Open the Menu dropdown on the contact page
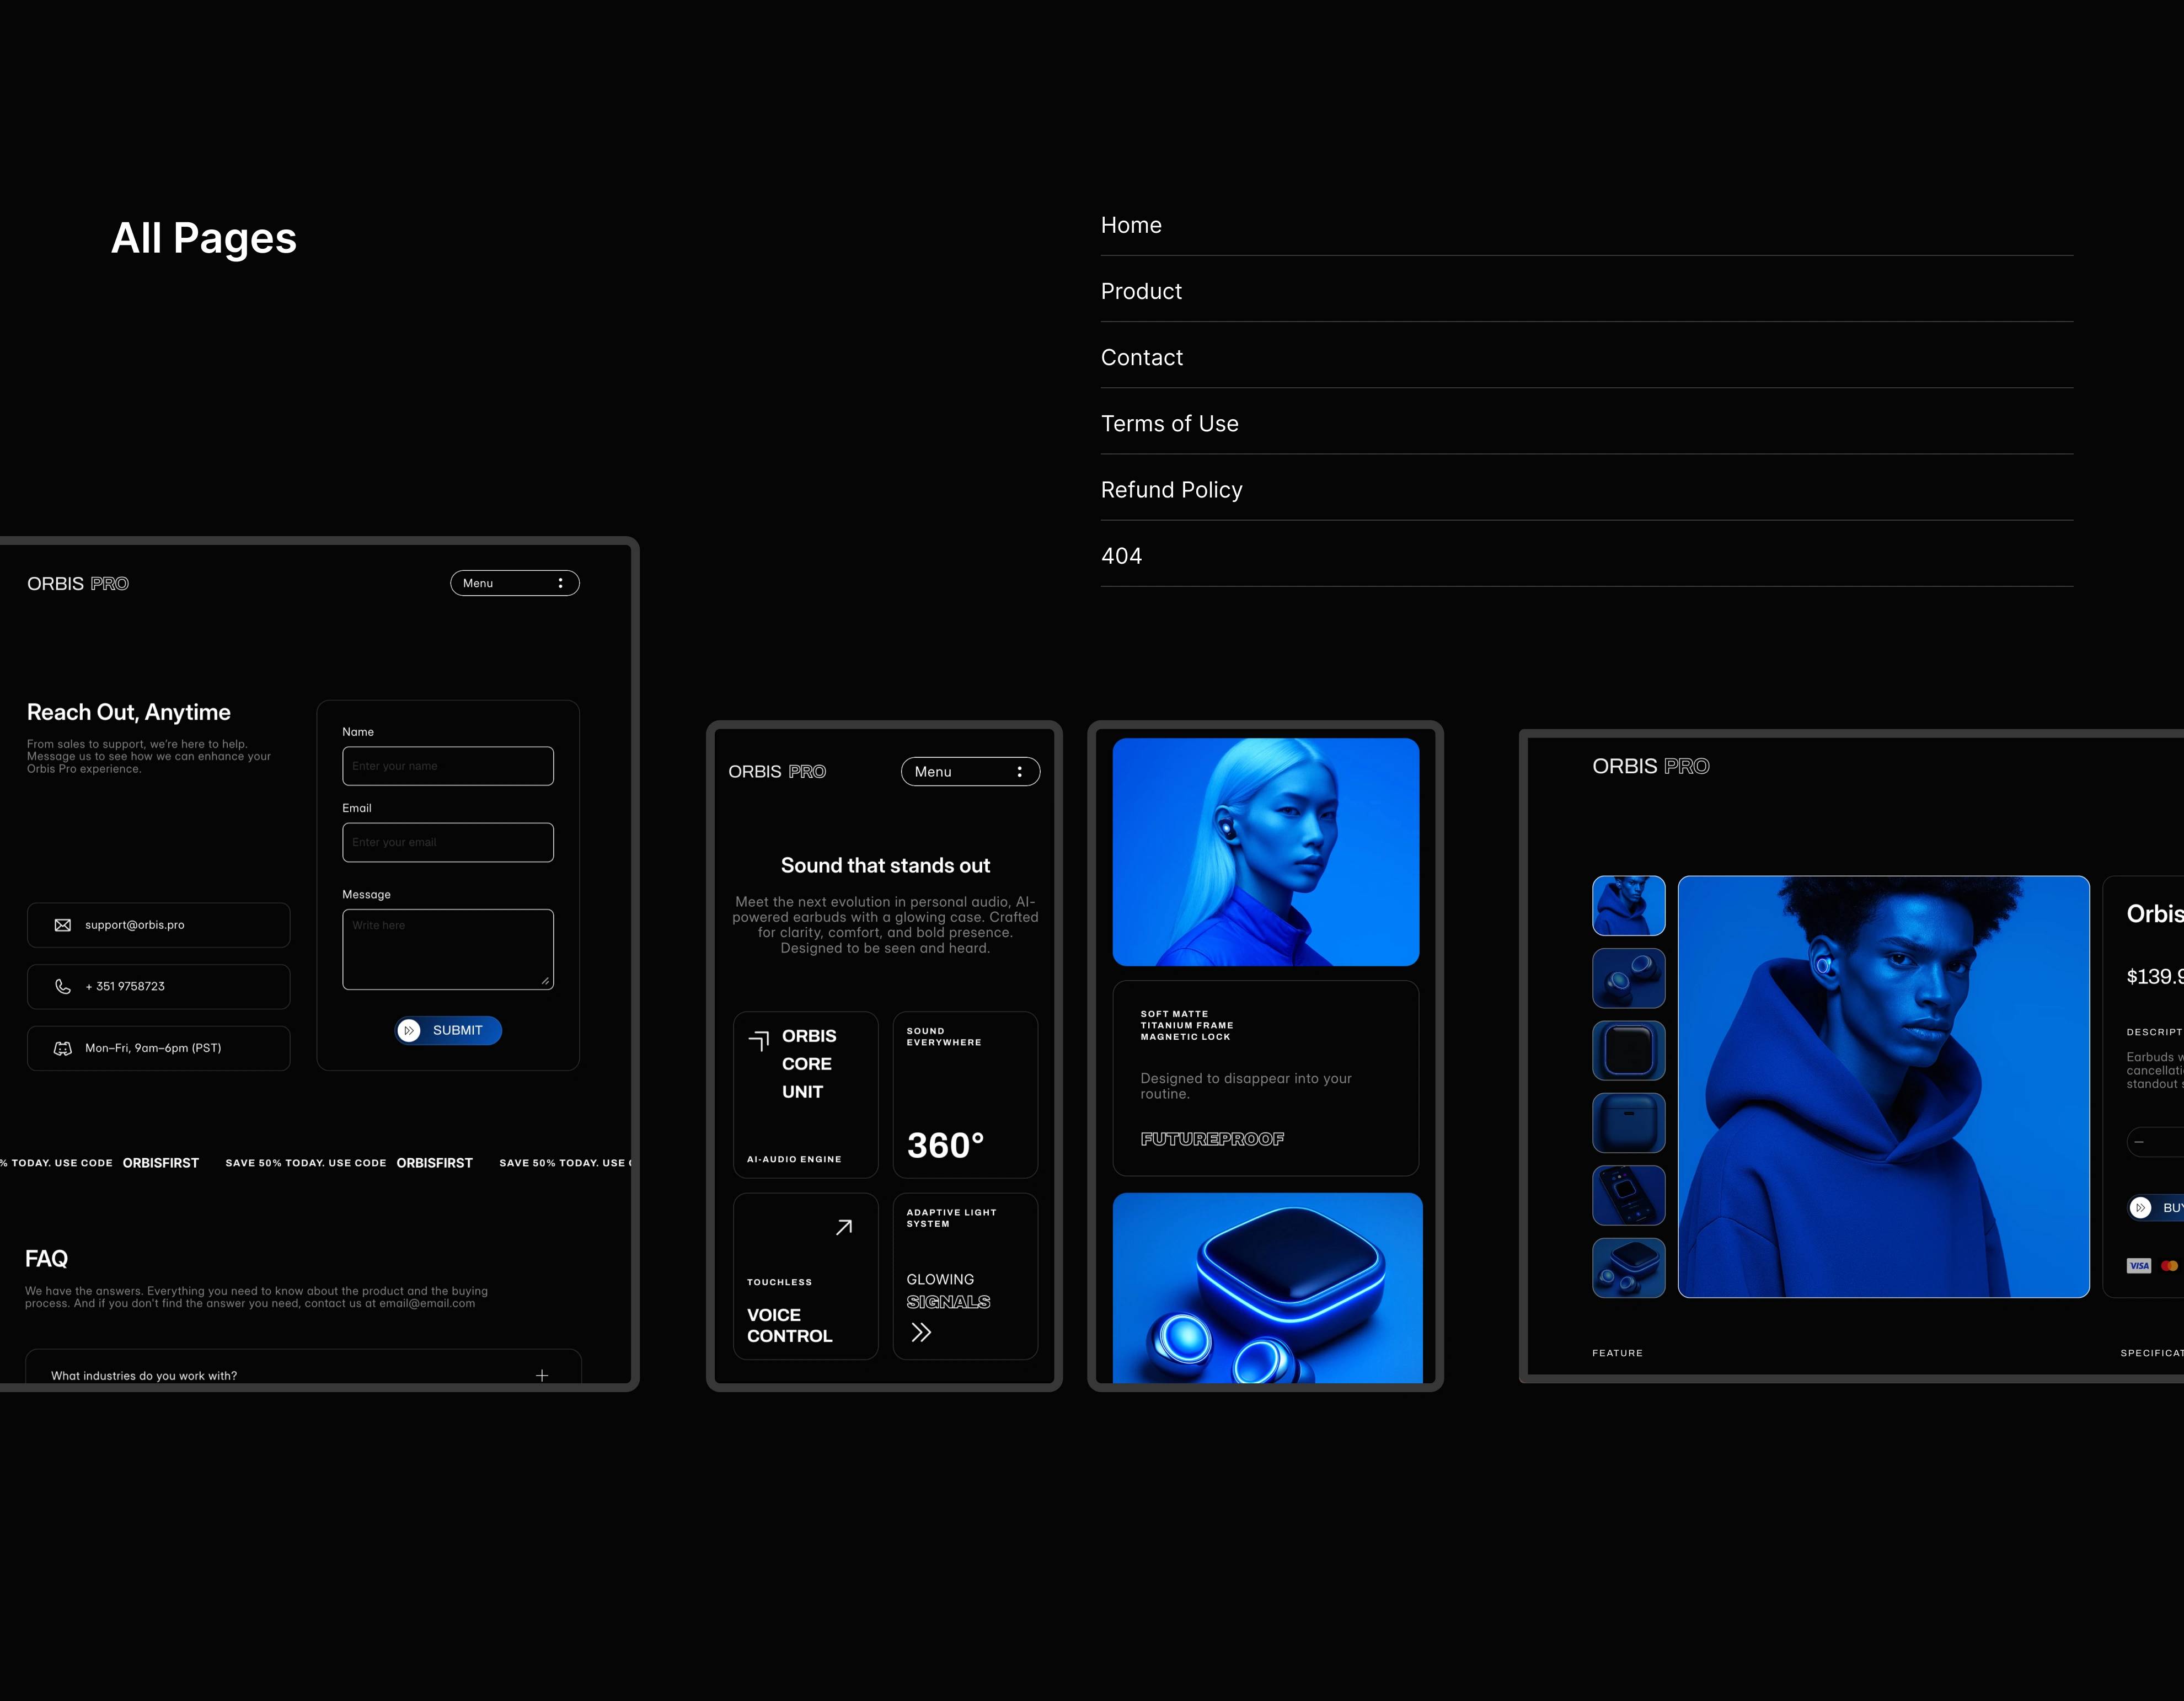The image size is (2184, 1701). [514, 583]
